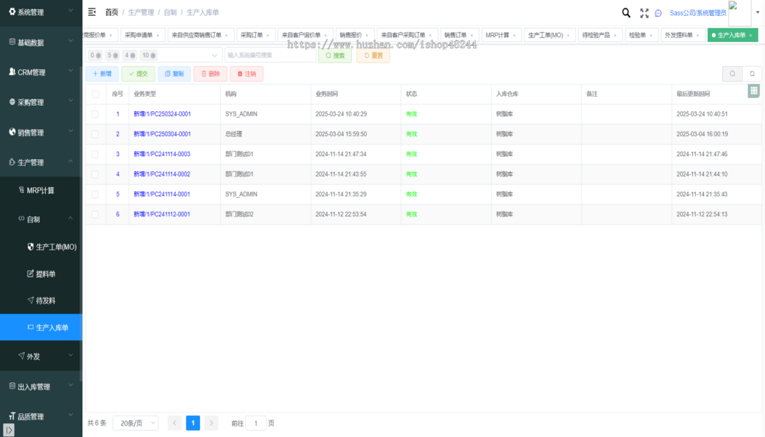
Task: Click the table search toggle button
Action: tap(732, 74)
